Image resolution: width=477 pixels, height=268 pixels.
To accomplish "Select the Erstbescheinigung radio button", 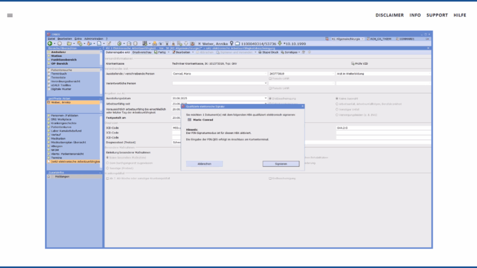I will pos(271,98).
